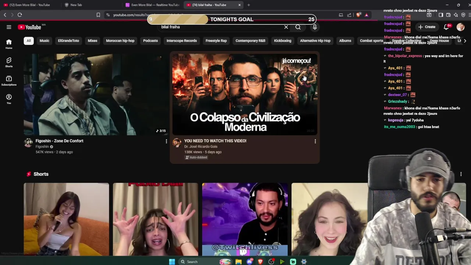Select the Moroccan hip-hop chip
Screen dimensions: 471x265
tap(120, 40)
